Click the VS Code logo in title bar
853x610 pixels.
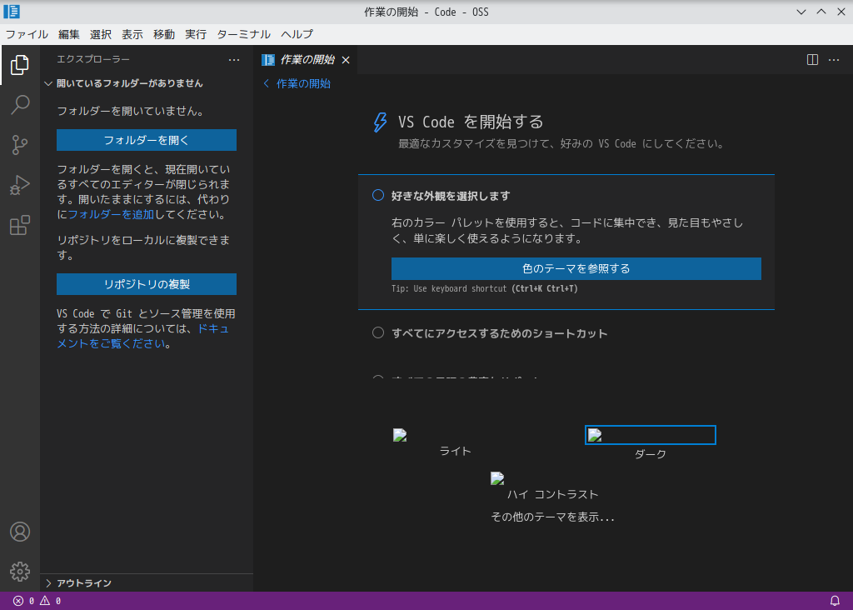12,12
